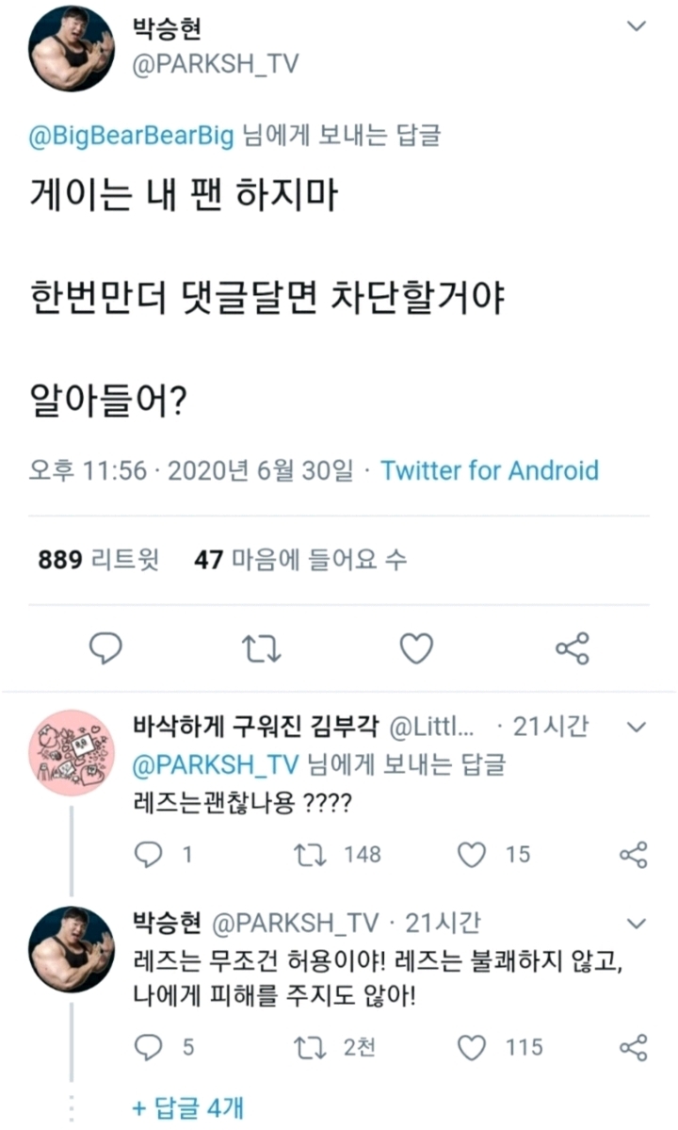This screenshot has height=1130, width=678.
Task: Share the main tweet
Action: (572, 647)
